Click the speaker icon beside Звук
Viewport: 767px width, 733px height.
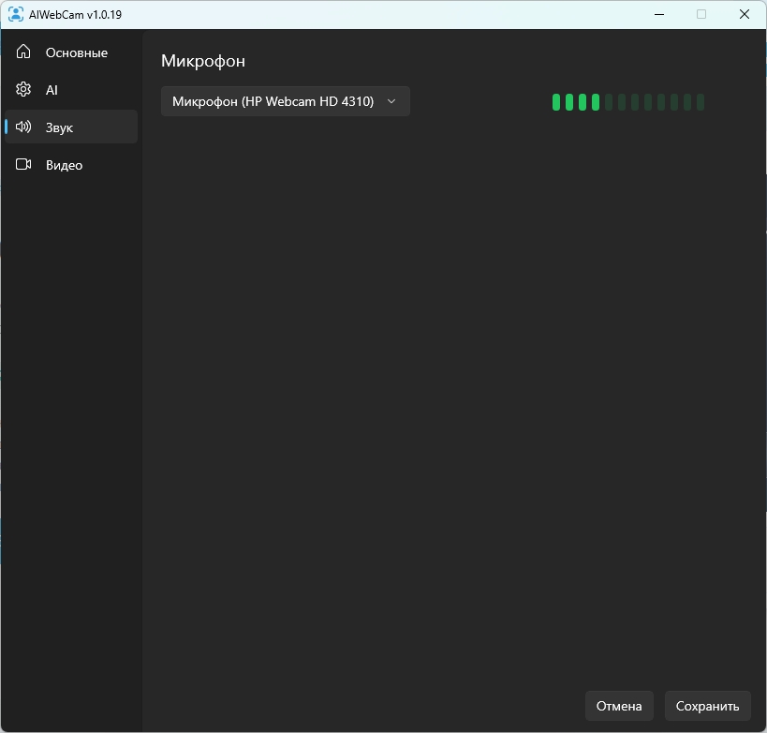[23, 127]
